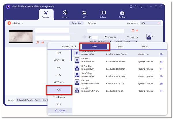Screen dimensions: 173x119
Task: Open the Converter tab
Action: 46,14
